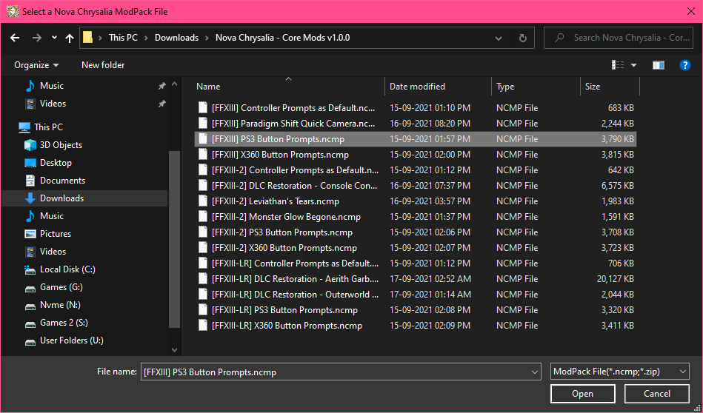This screenshot has width=703, height=413.
Task: Open the ModPack File type filter dropdown
Action: tap(619, 372)
